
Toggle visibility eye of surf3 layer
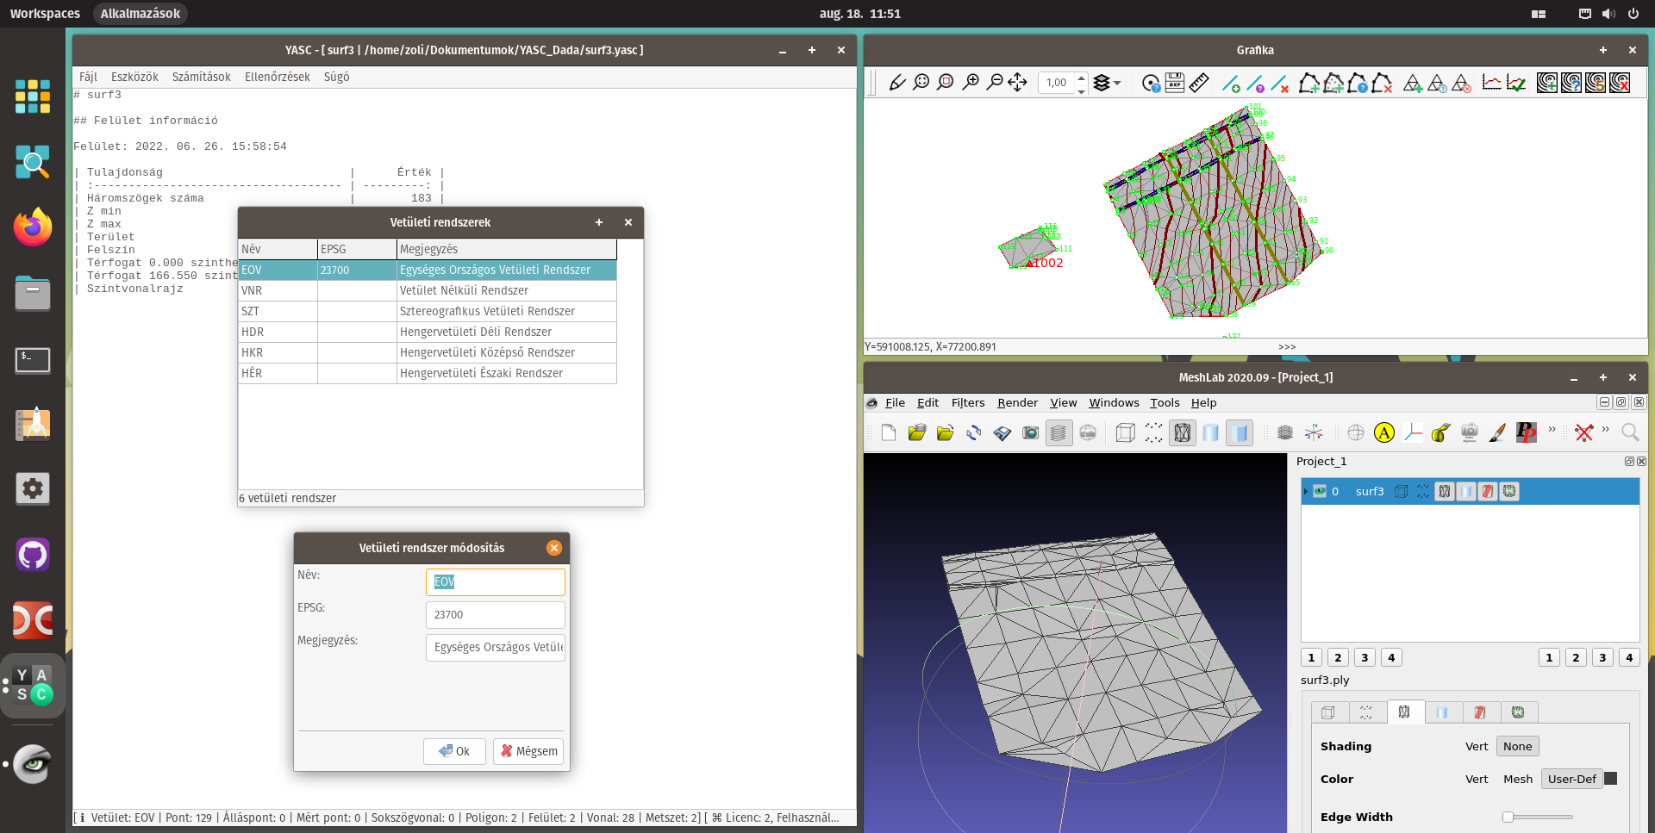pos(1320,491)
